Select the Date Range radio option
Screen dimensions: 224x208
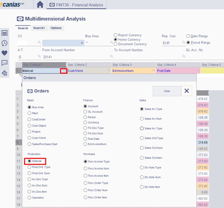[x=188, y=36]
